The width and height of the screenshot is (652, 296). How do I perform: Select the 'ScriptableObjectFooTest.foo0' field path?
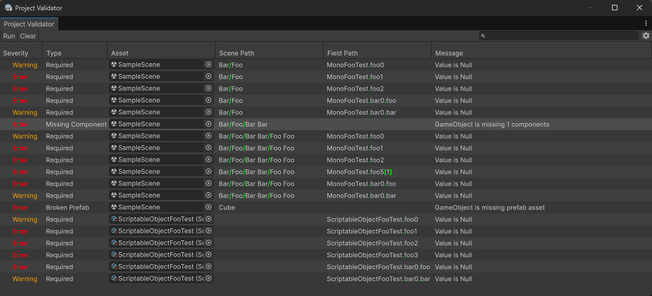[x=372, y=219]
